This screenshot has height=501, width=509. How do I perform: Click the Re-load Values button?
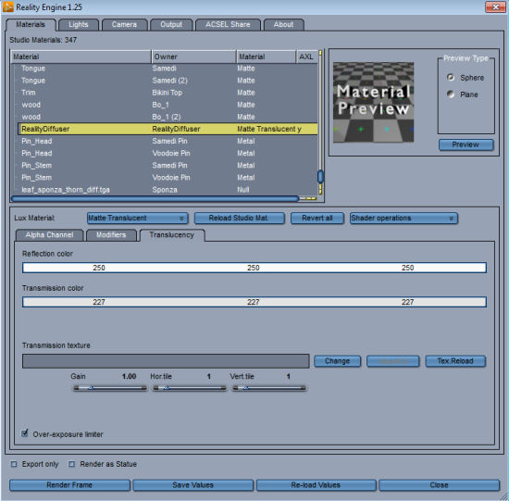(316, 485)
